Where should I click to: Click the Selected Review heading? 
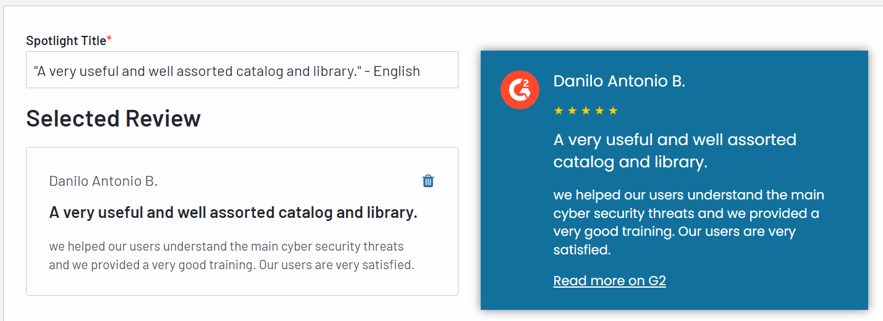[x=113, y=118]
